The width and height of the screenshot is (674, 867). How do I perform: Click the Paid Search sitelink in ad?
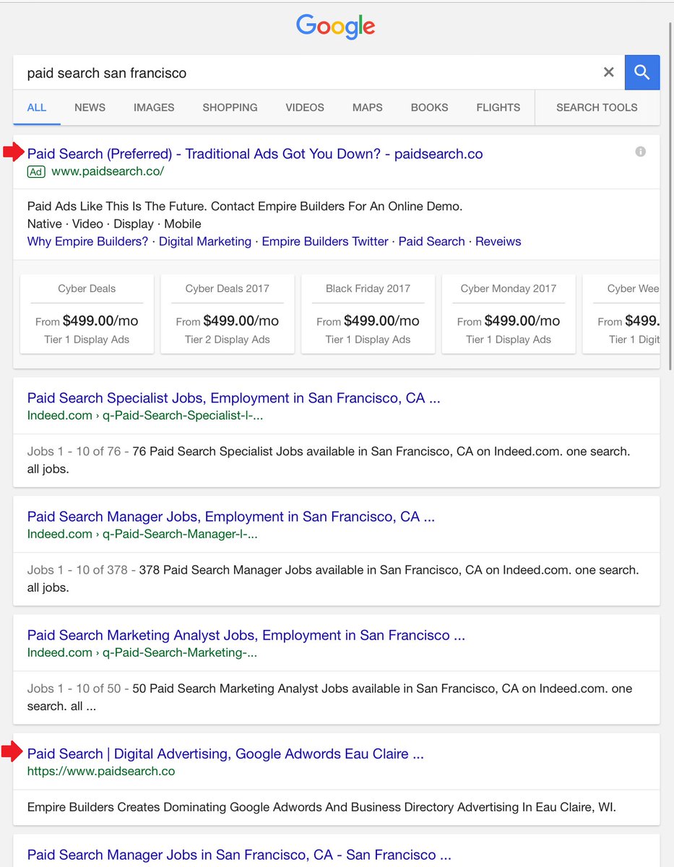[x=432, y=241]
